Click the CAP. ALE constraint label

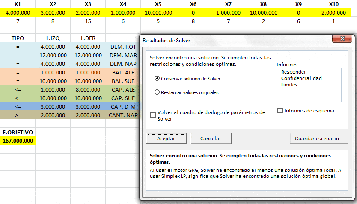123,90
